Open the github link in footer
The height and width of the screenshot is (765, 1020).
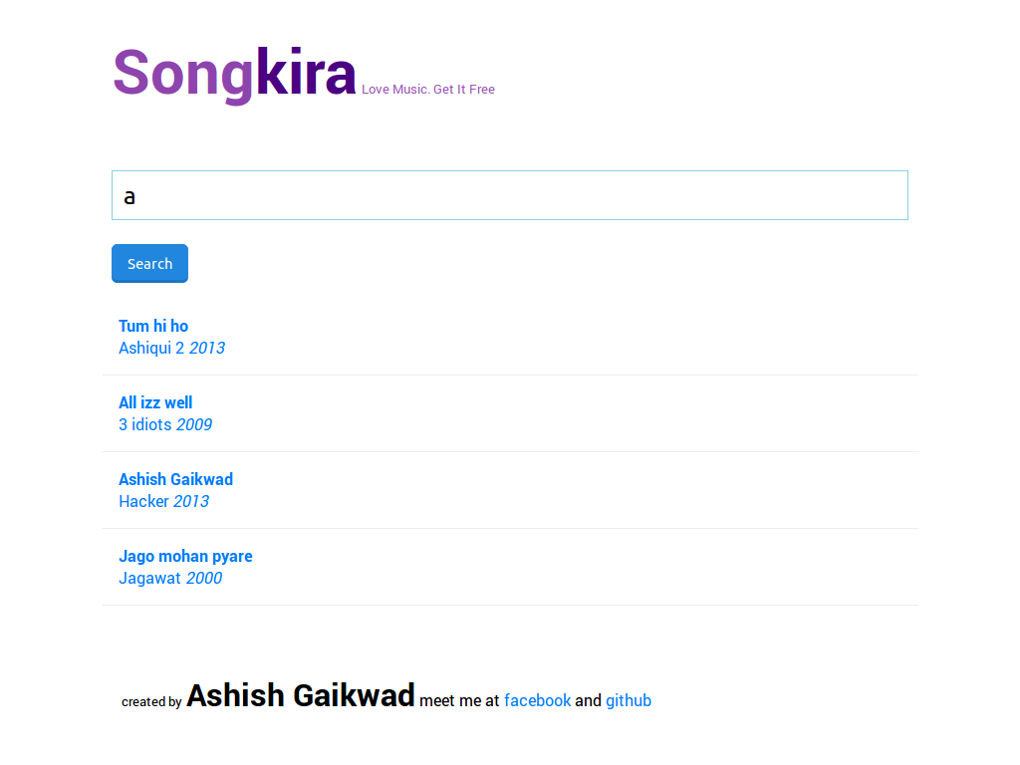click(629, 700)
